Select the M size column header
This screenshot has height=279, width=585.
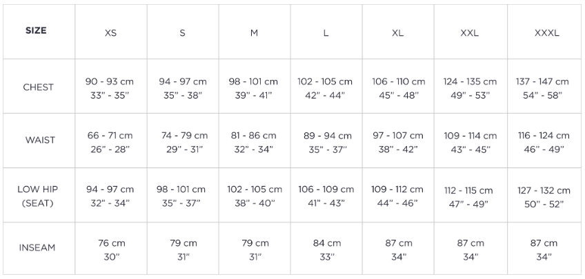tap(254, 33)
